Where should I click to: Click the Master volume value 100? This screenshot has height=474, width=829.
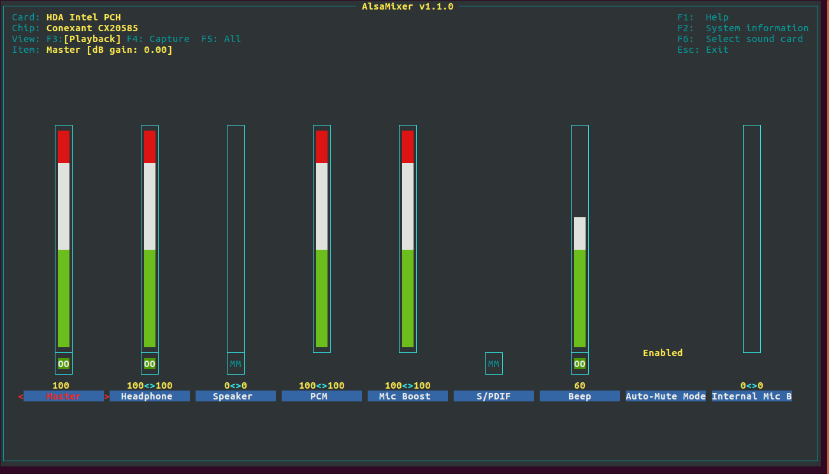click(x=61, y=385)
